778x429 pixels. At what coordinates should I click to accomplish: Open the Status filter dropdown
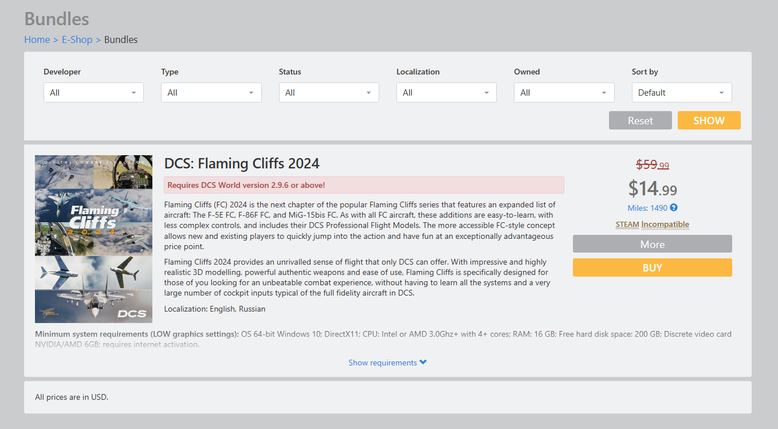(329, 93)
